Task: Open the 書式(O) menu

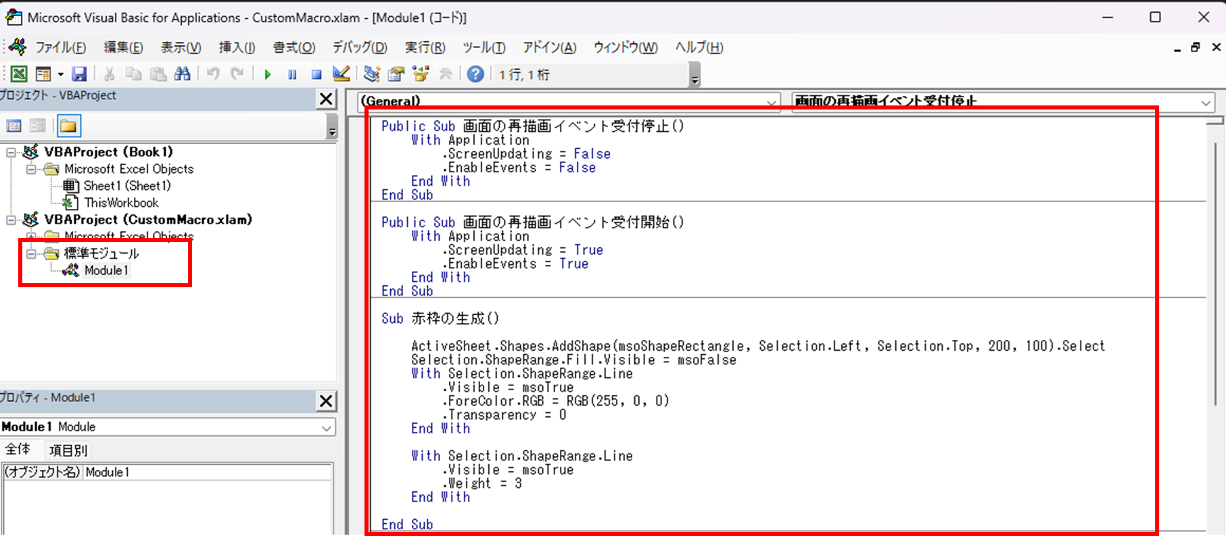Action: (293, 47)
